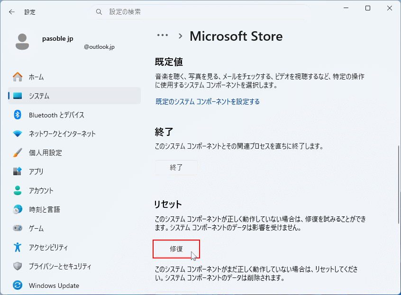Click the アプリ icon
Viewport: 401px width, 295px height.
18,171
